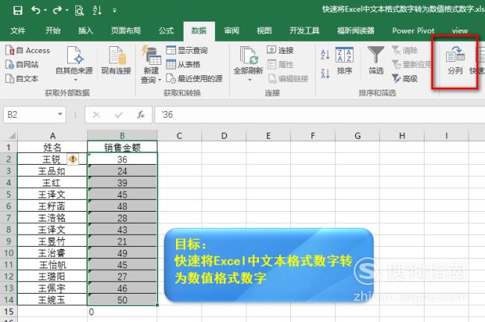This screenshot has height=322, width=485.
Task: Select row 5 header
Action: 9,195
